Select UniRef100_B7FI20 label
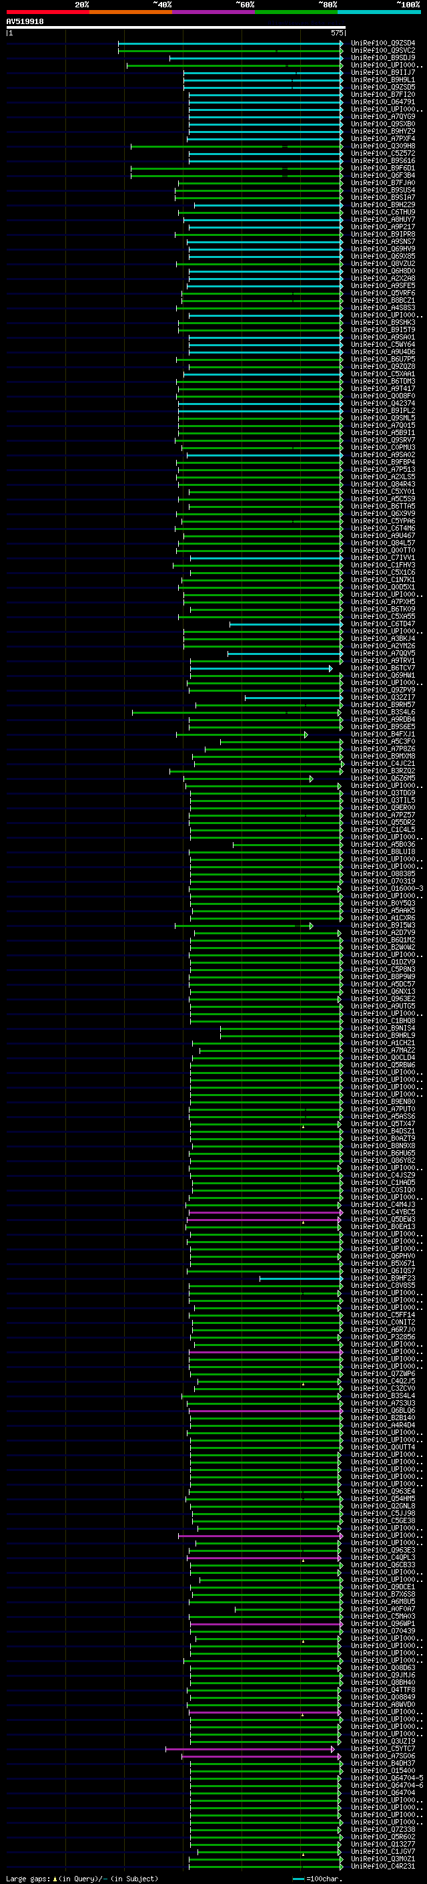The height and width of the screenshot is (1884, 427). click(x=382, y=94)
